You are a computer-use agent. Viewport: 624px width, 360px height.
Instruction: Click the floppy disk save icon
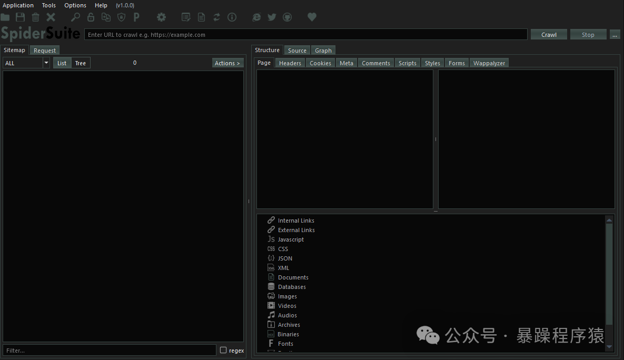click(x=20, y=17)
